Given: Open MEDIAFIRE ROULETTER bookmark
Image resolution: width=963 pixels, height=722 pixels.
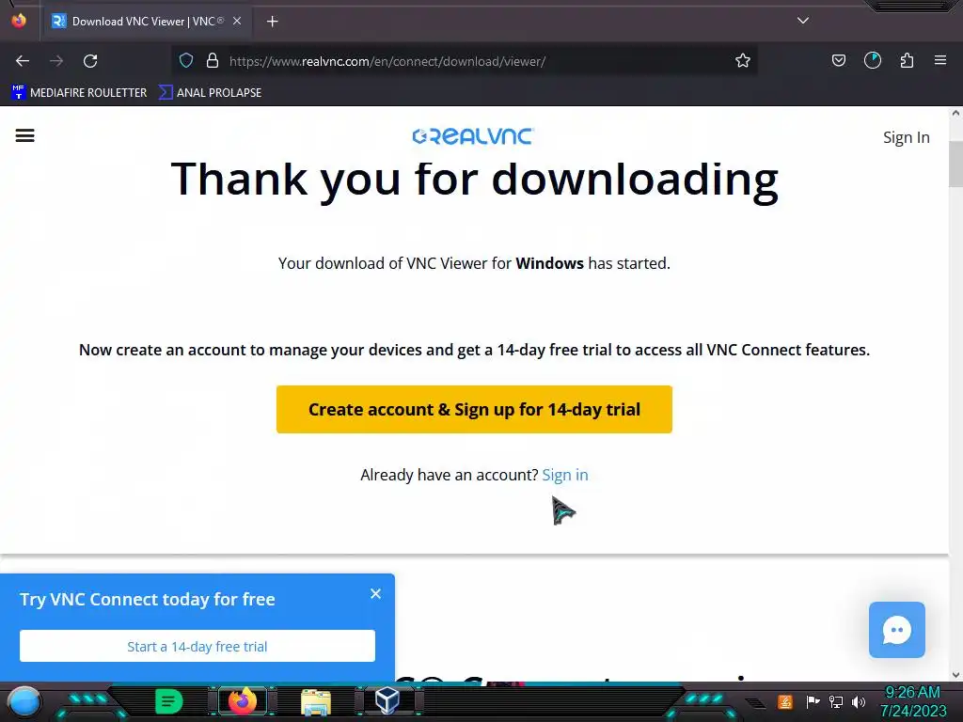Looking at the screenshot, I should click(x=79, y=93).
